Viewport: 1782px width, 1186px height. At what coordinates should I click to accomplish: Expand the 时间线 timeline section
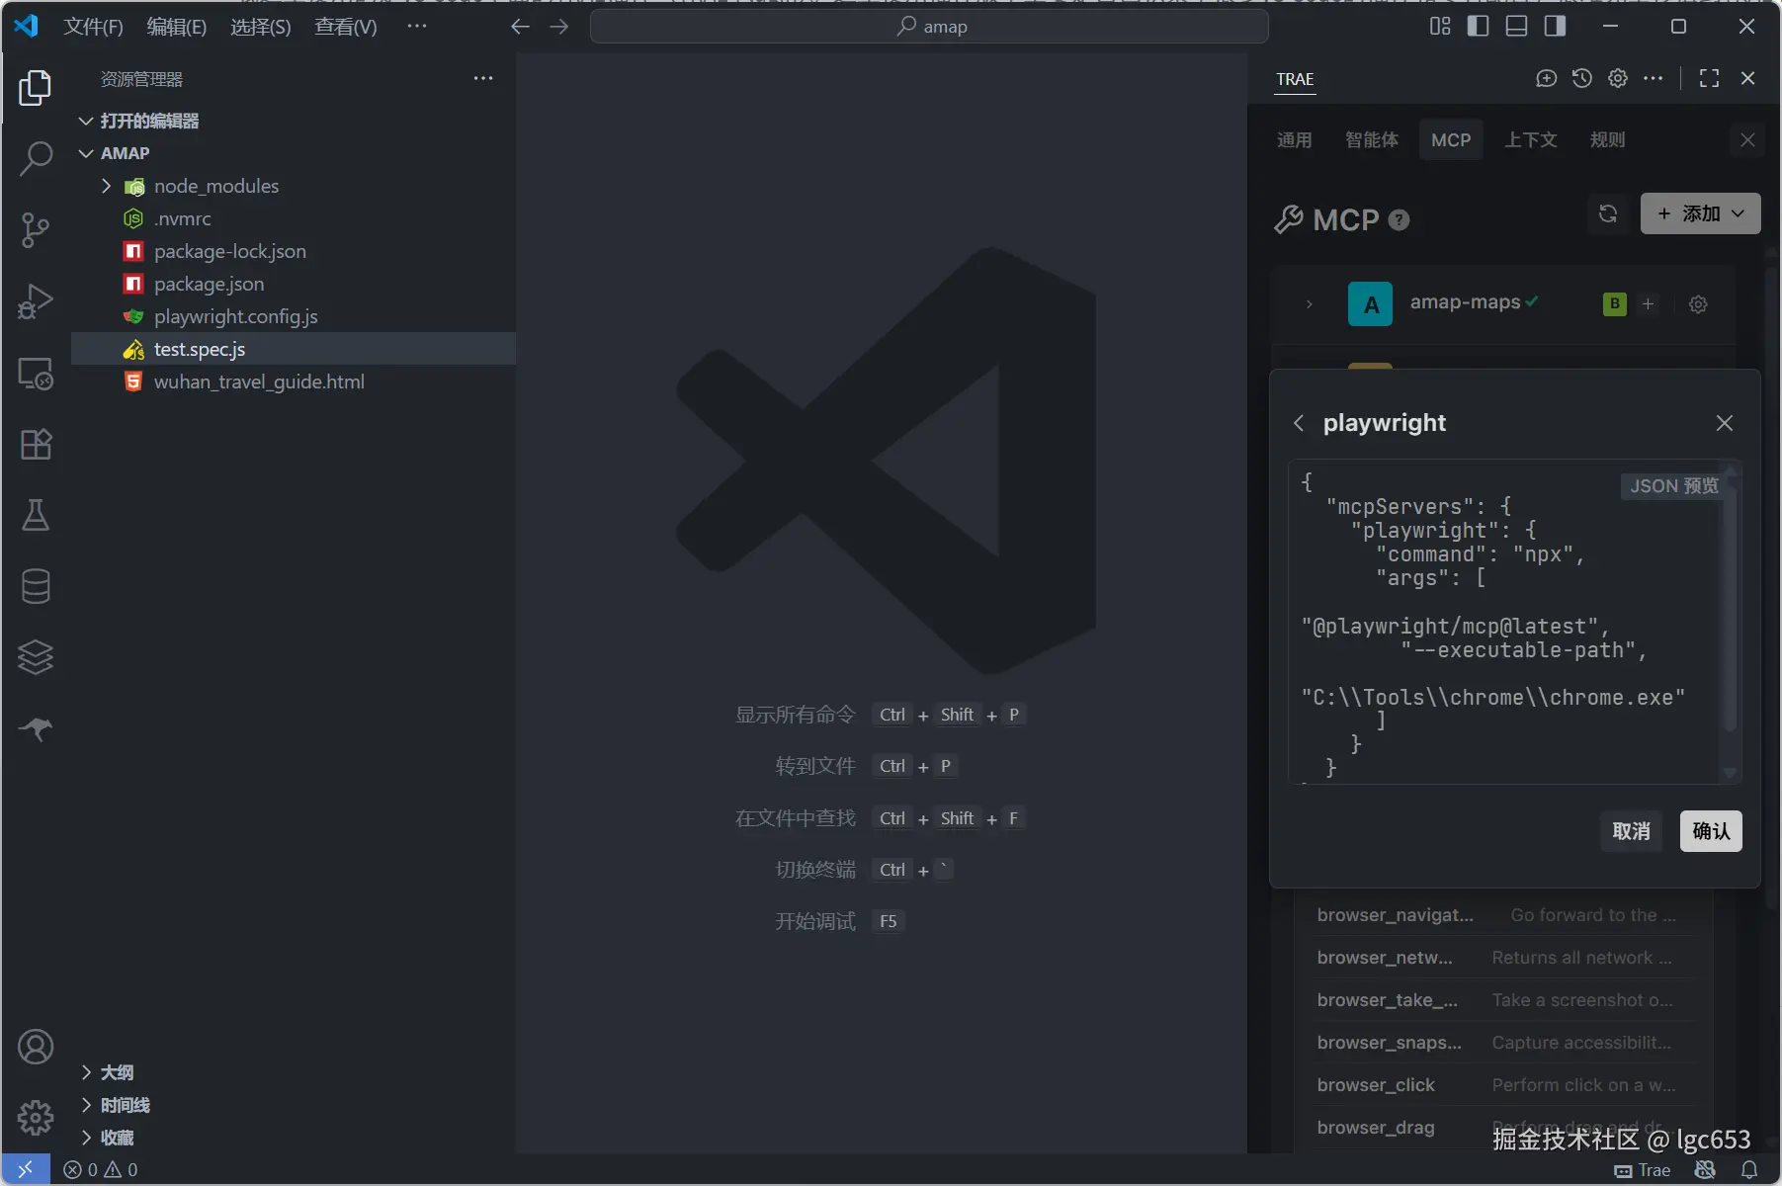point(86,1105)
